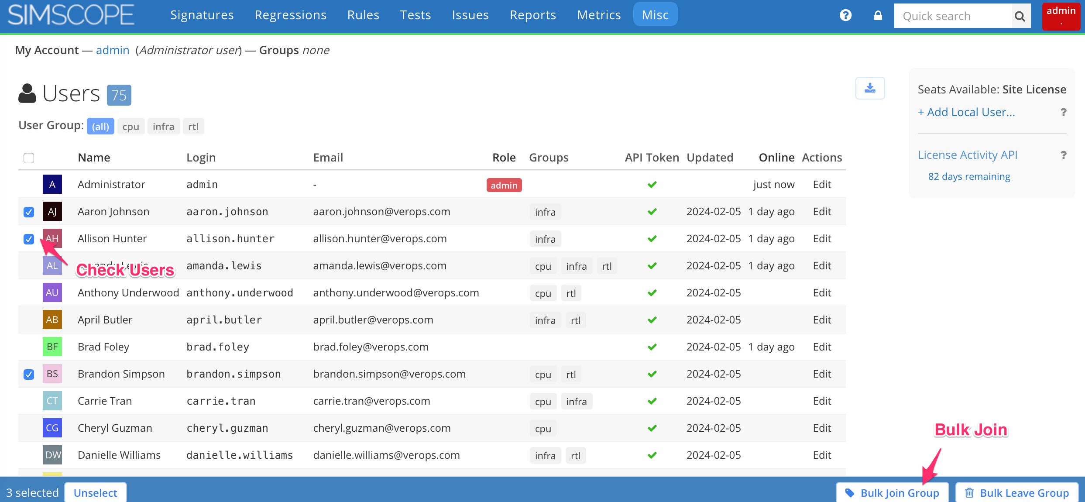The height and width of the screenshot is (502, 1085).
Task: Open the Metrics menu
Action: 599,15
